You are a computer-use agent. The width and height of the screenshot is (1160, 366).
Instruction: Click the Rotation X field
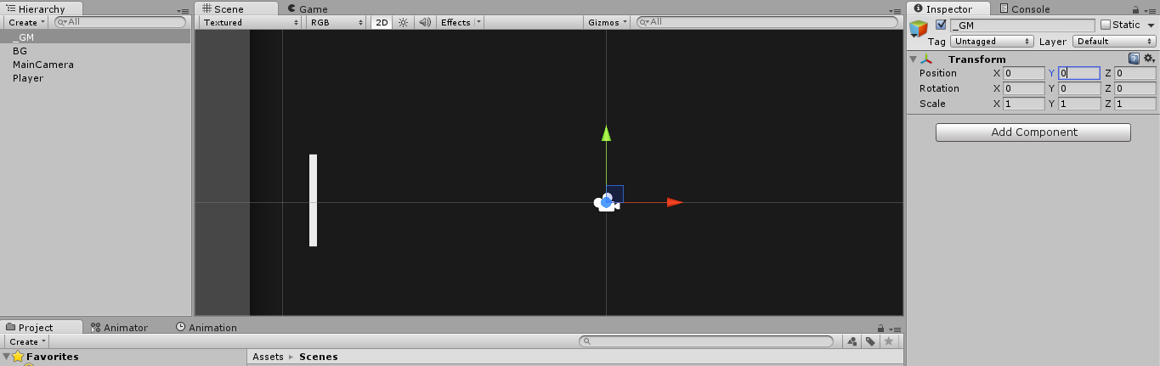[x=1023, y=88]
